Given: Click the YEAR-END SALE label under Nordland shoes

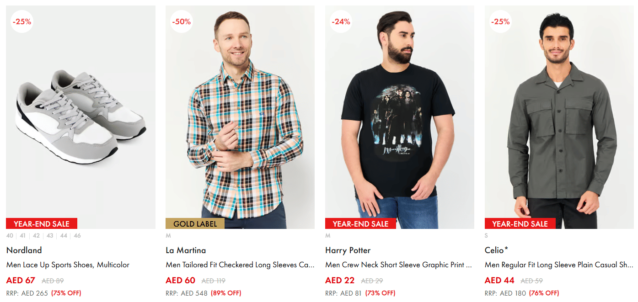Looking at the screenshot, I should 42,224.
